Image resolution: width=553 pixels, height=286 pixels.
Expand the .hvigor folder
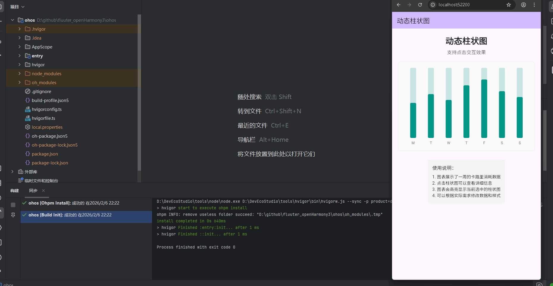pos(20,29)
